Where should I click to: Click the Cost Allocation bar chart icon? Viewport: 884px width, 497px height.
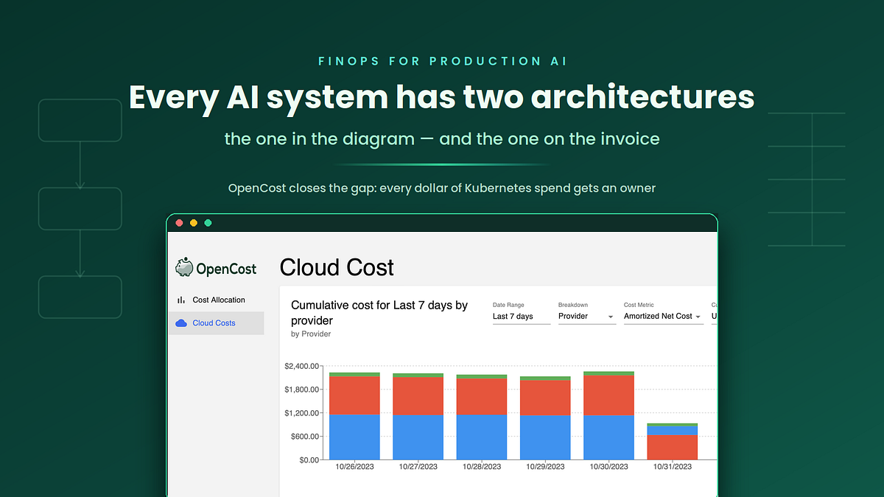[181, 300]
